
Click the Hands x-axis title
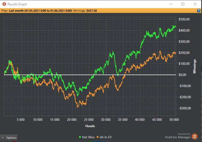[x=90, y=126]
